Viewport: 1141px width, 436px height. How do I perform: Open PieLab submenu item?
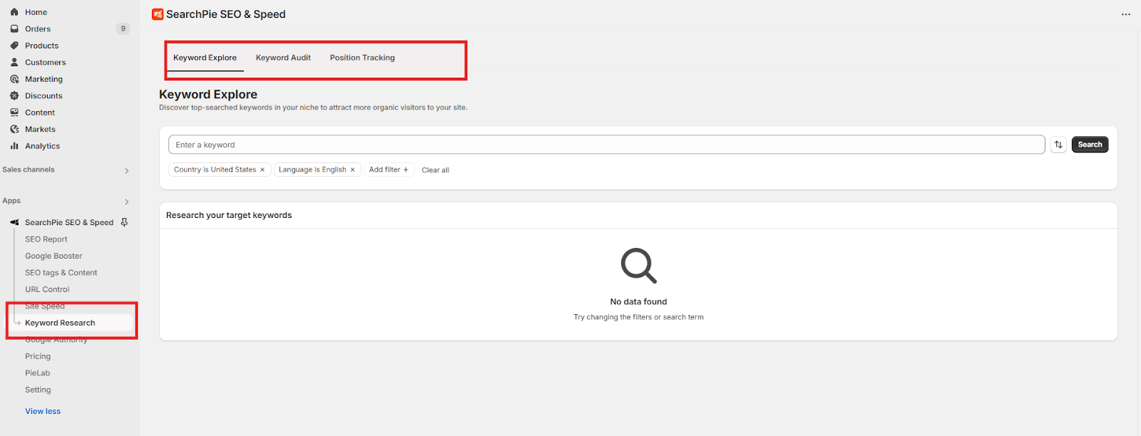tap(38, 373)
